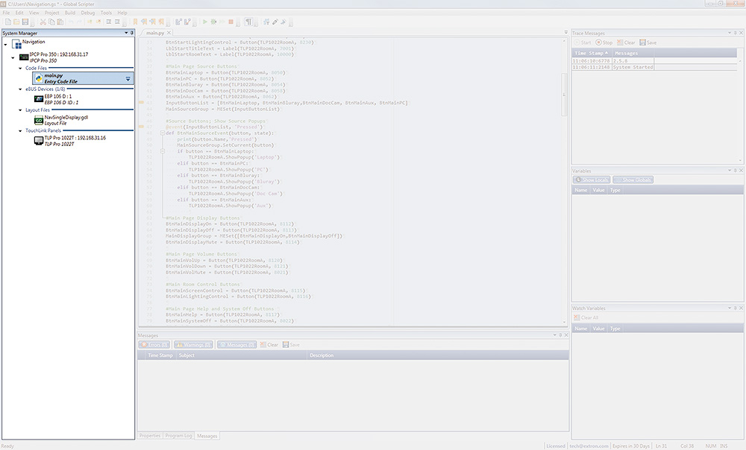Toggle the Warnings (0) message filter
This screenshot has height=450, width=746.
click(192, 344)
